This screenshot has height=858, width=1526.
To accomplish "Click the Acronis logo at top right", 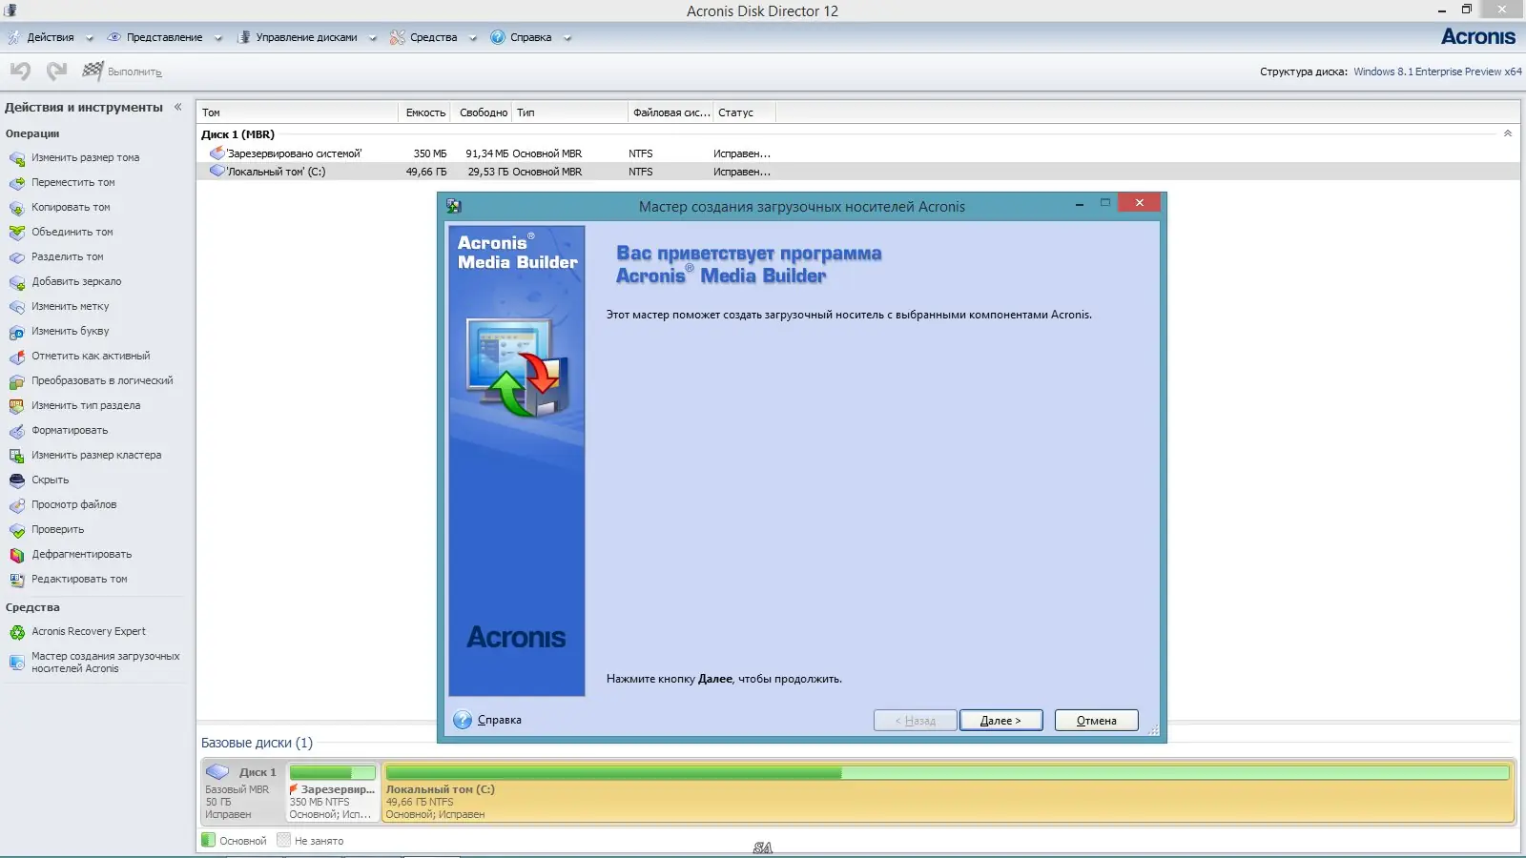I will pyautogui.click(x=1478, y=37).
